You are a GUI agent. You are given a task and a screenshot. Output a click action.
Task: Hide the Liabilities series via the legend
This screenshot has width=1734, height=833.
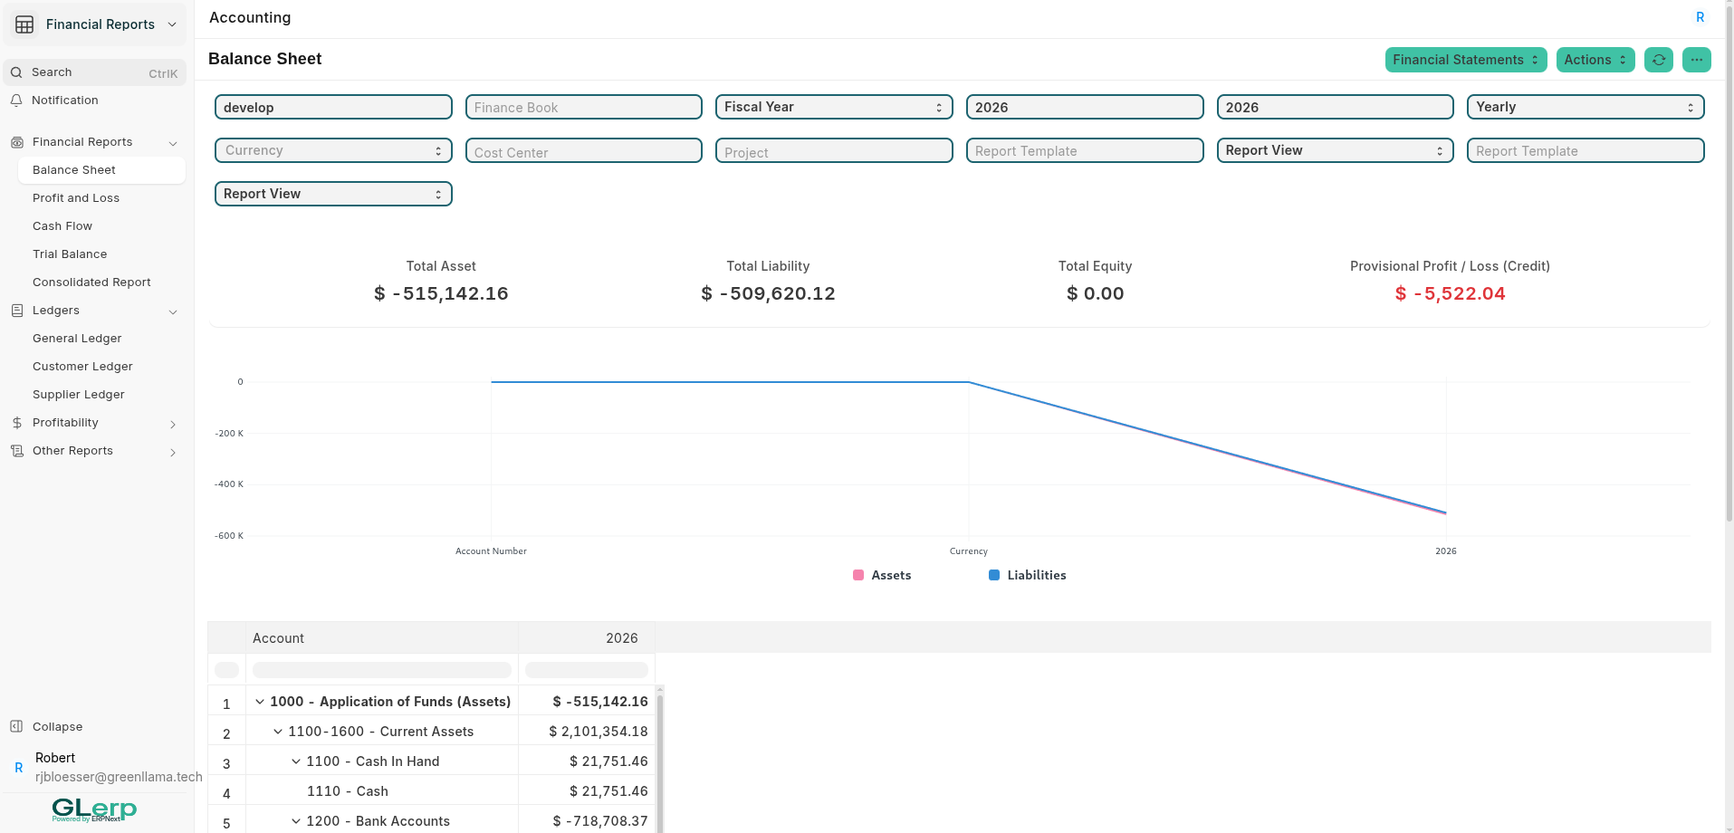click(x=1028, y=575)
